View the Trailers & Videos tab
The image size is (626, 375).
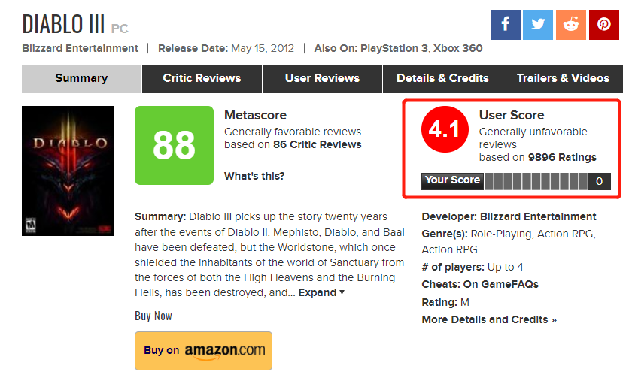(563, 78)
